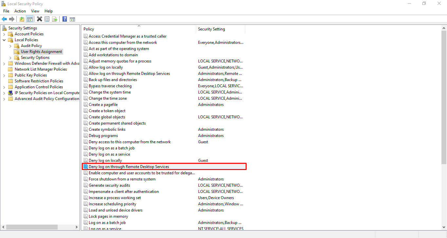The width and height of the screenshot is (447, 238).
Task: Open Properties using the toolbar icon
Action: click(47, 19)
